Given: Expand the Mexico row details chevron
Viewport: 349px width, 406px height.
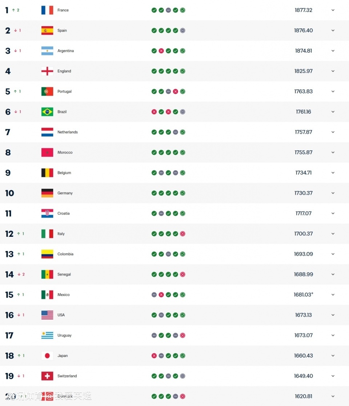Looking at the screenshot, I should [333, 295].
